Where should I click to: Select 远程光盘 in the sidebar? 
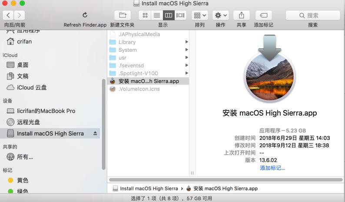(50, 122)
